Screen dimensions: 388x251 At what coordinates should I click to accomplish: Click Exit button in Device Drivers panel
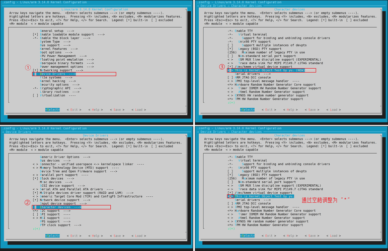(x=74, y=236)
